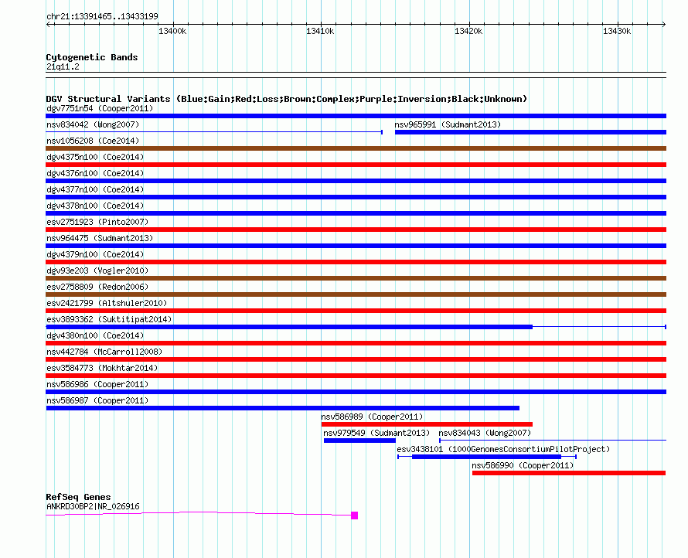Select the red esv2751923 loss bar
This screenshot has width=688, height=558.
click(356, 230)
